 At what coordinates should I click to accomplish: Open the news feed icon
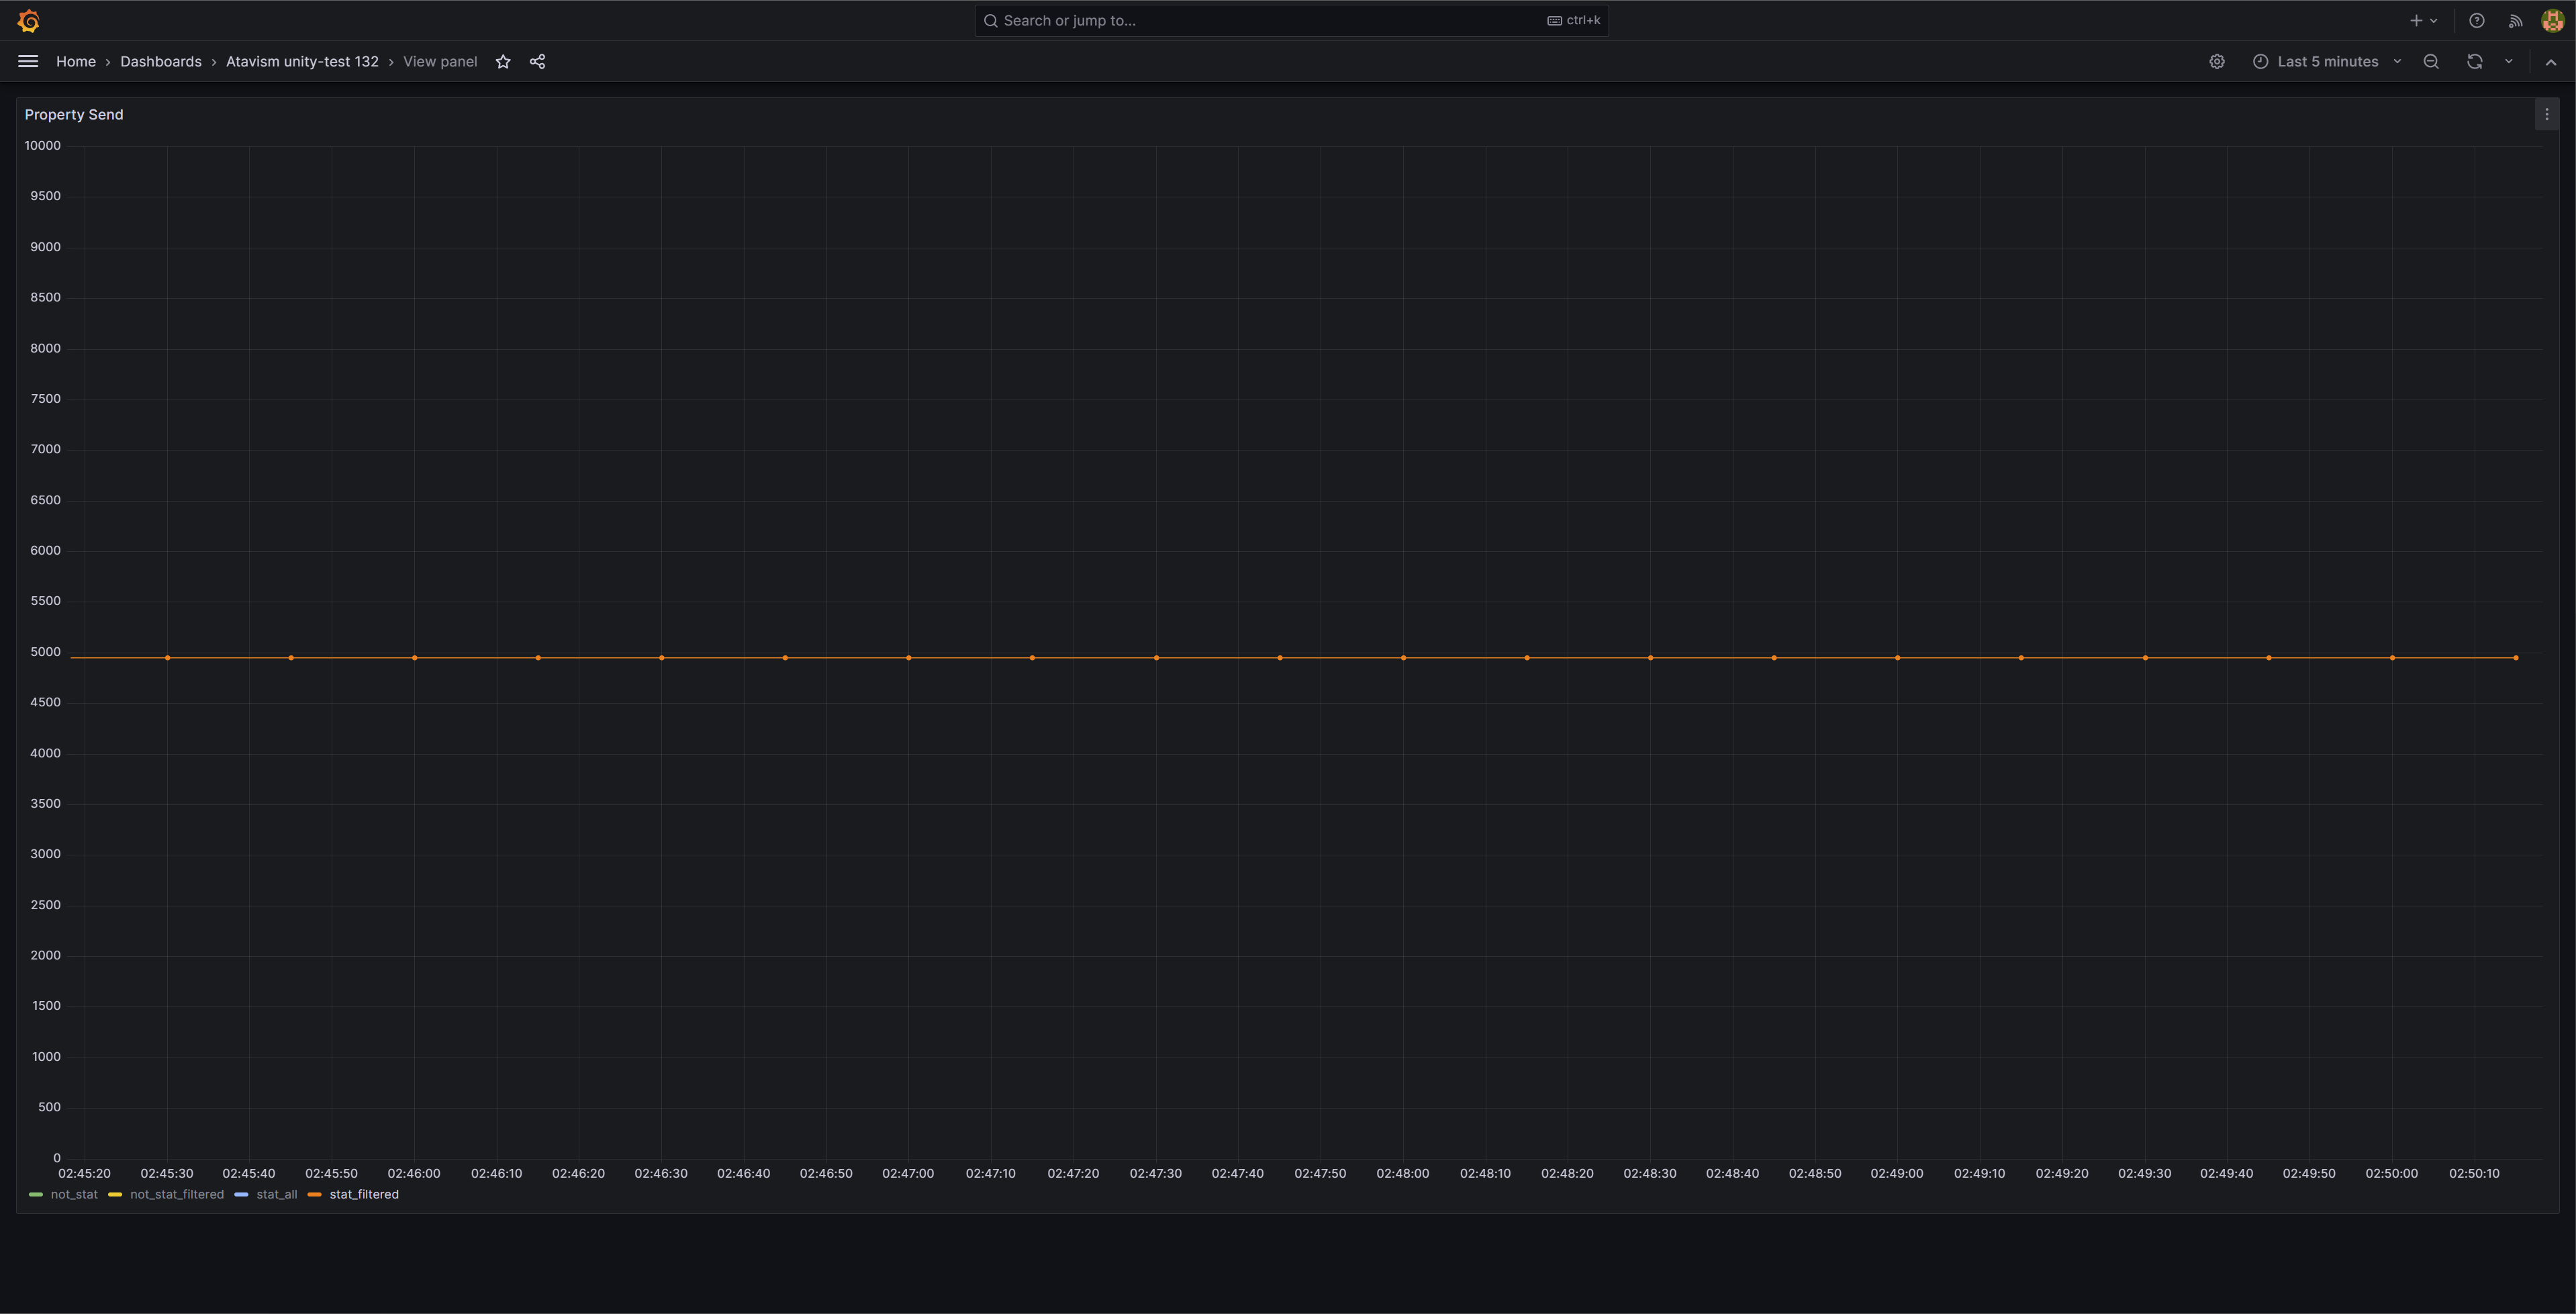(x=2515, y=21)
